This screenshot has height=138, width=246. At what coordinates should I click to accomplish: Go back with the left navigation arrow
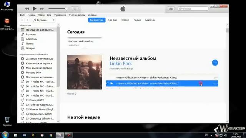point(22,20)
